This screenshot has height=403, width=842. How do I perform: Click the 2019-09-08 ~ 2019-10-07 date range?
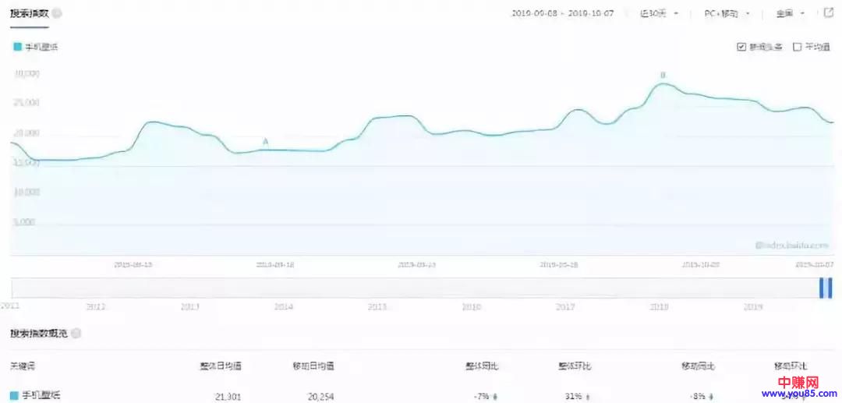point(561,14)
